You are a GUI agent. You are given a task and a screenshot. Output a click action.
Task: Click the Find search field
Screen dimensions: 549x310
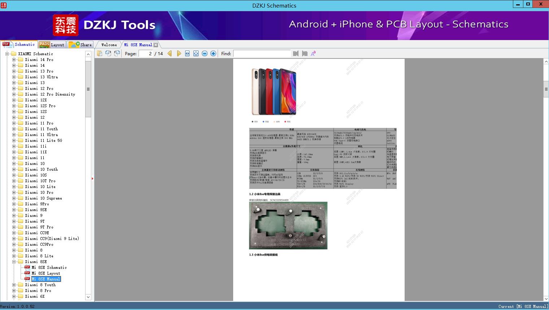(x=262, y=53)
